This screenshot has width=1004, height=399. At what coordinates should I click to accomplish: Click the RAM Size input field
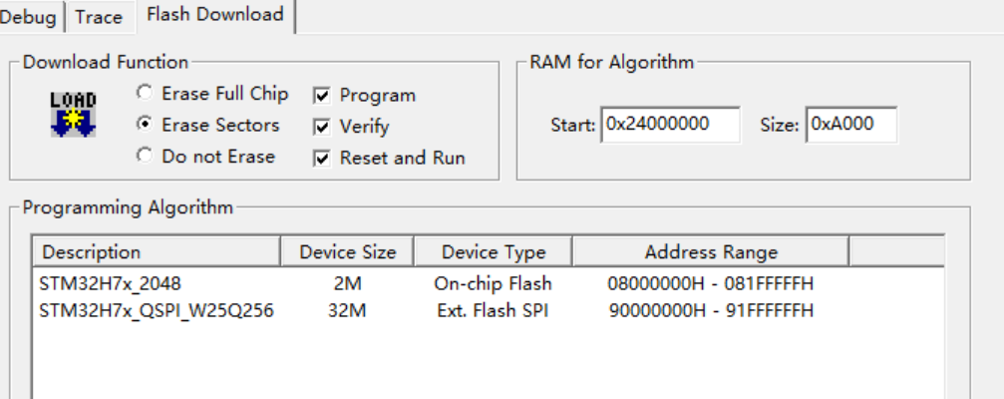click(x=851, y=125)
